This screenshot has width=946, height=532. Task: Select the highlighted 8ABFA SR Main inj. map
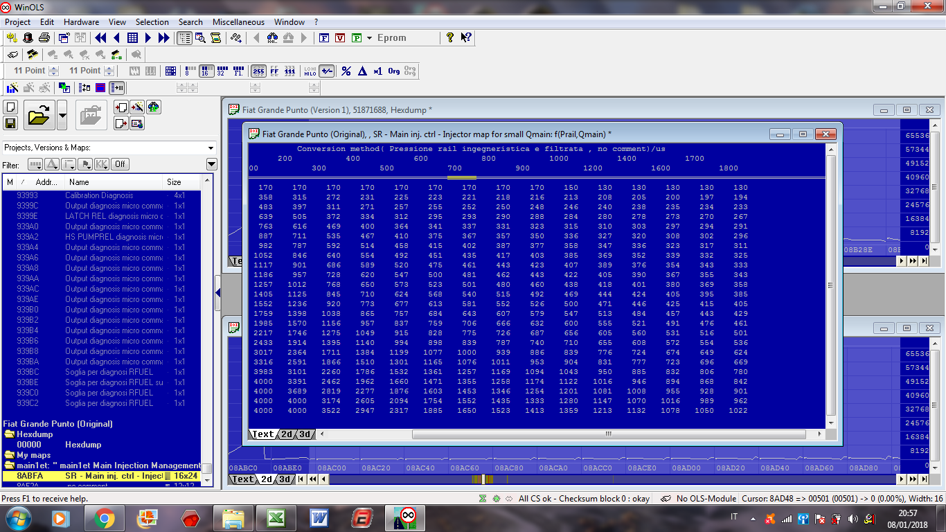tap(101, 476)
